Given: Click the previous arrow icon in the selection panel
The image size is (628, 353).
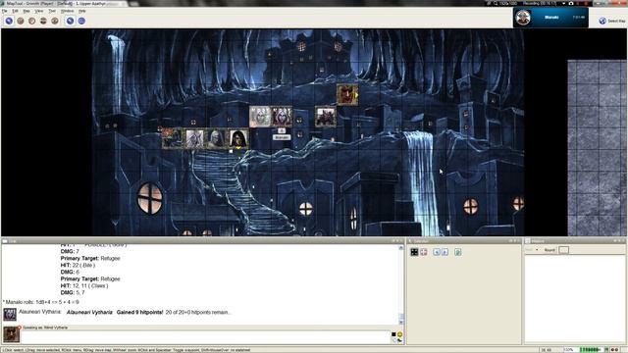Looking at the screenshot, I should pos(437,252).
